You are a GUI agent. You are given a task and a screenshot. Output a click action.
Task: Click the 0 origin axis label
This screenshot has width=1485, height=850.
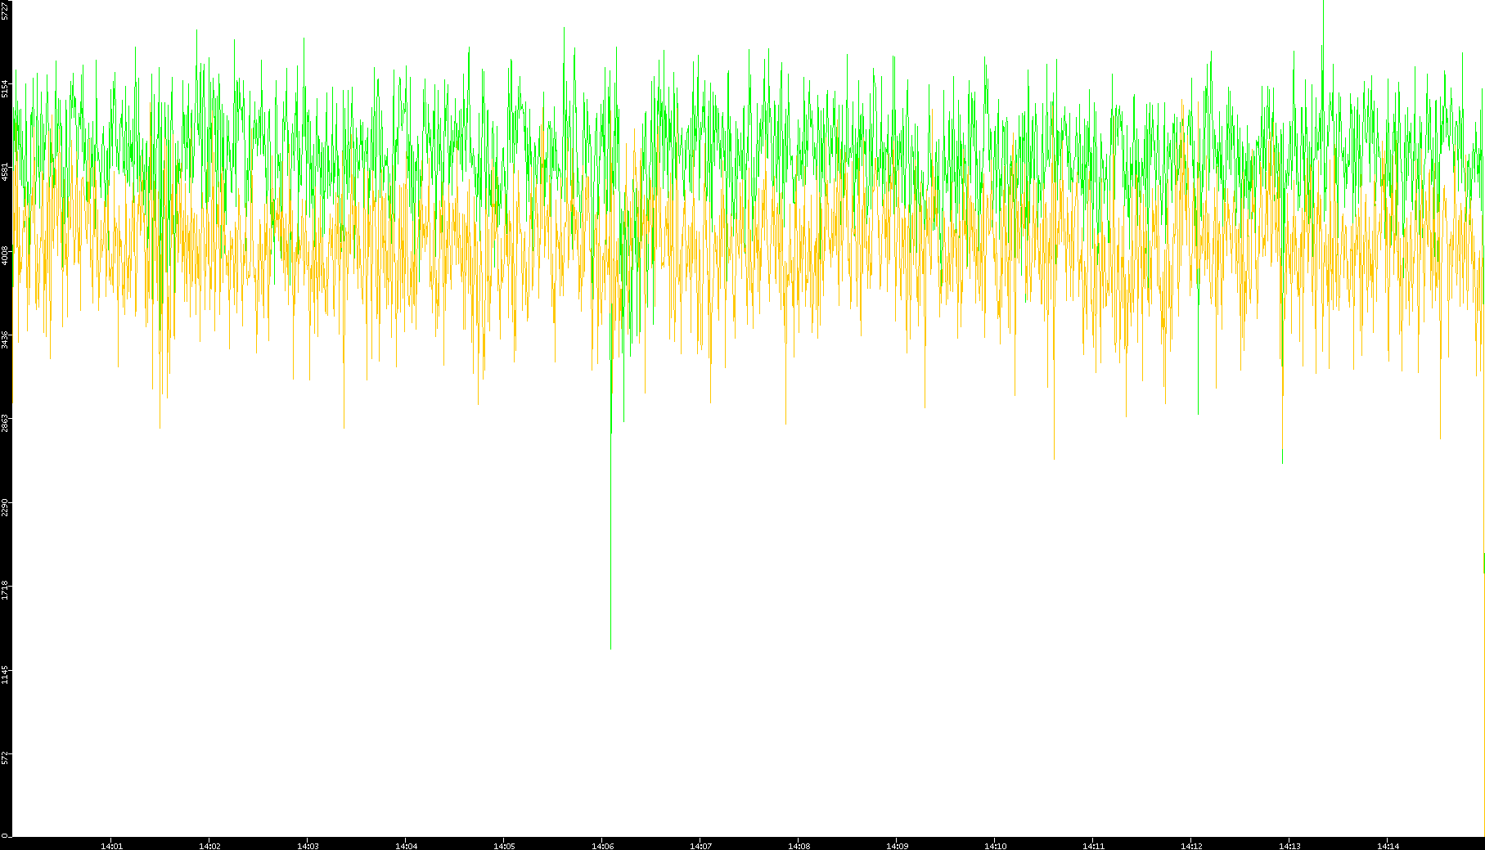6,834
